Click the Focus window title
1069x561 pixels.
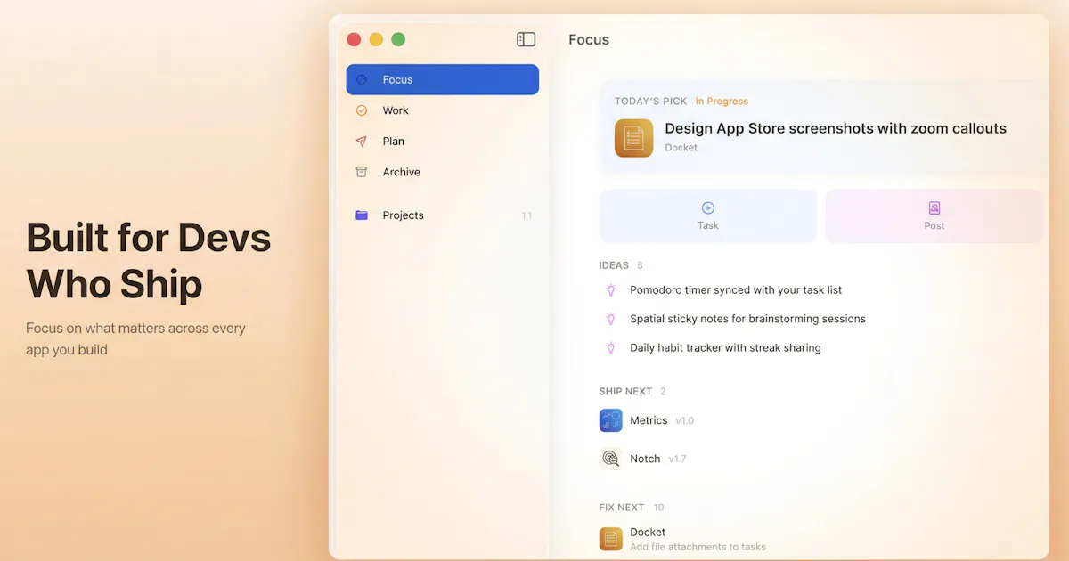pyautogui.click(x=589, y=40)
